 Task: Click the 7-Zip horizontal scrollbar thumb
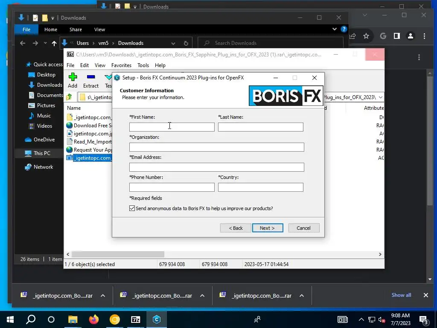(118, 255)
